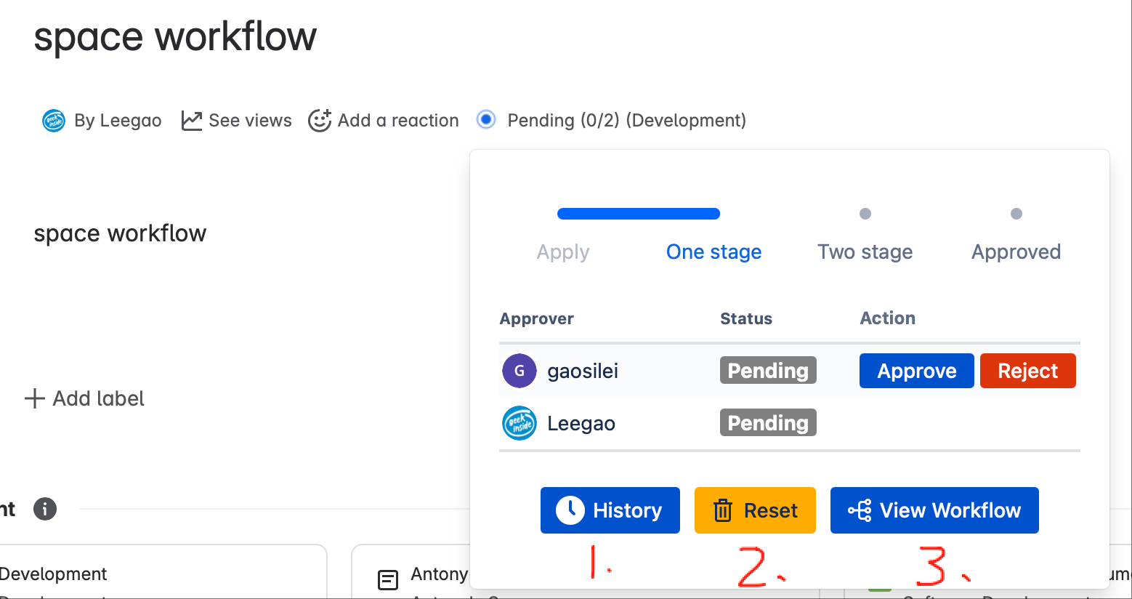Select the One stage step
Screen dimensions: 1132x599
713,252
